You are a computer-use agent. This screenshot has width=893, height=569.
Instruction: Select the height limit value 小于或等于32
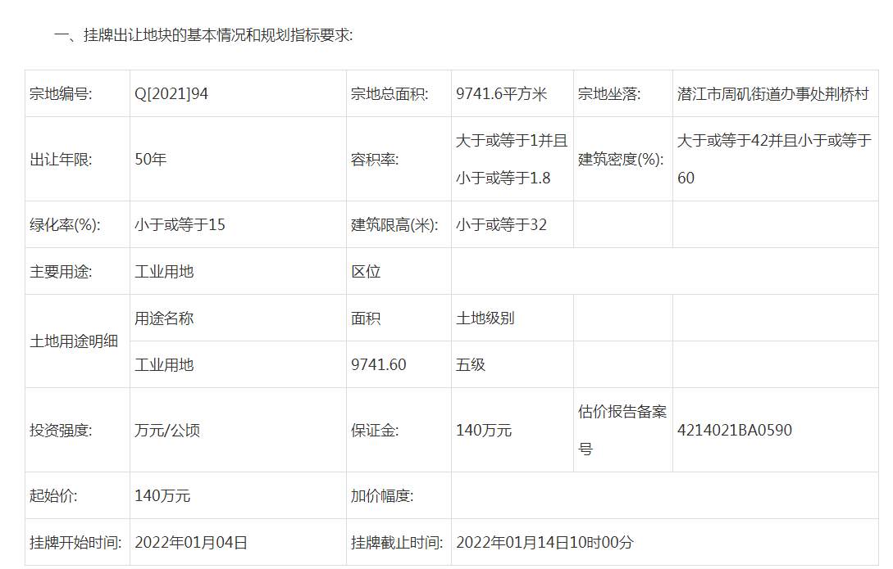501,224
